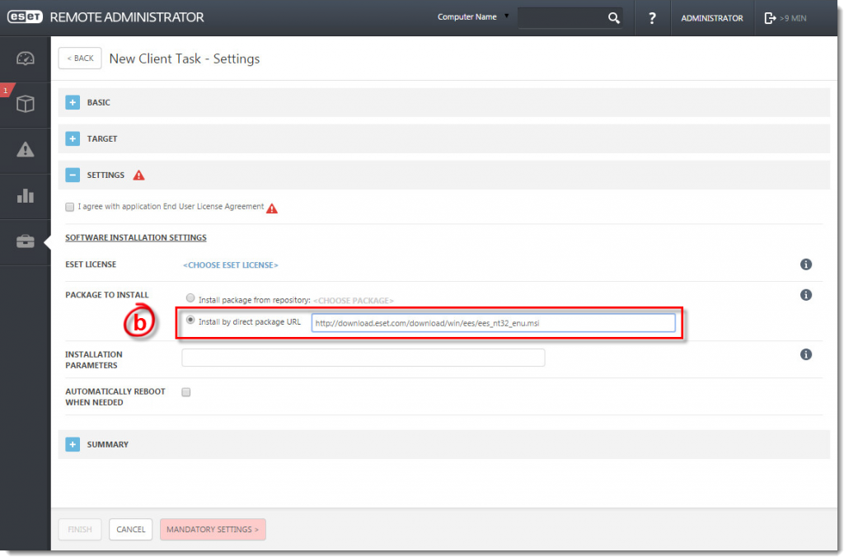Open the Threats warning triangle sidebar icon
Viewport: 844px width, 557px height.
pos(26,150)
